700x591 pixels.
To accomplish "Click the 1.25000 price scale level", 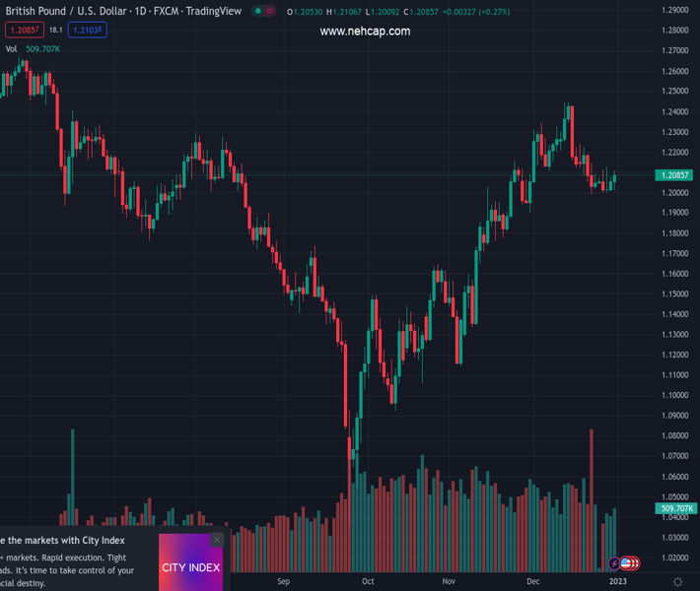I will [675, 91].
